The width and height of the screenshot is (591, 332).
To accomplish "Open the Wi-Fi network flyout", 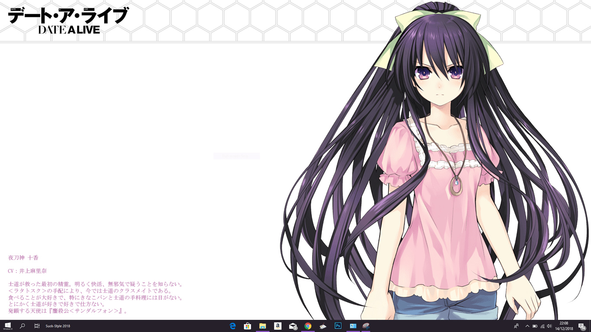I will [542, 326].
